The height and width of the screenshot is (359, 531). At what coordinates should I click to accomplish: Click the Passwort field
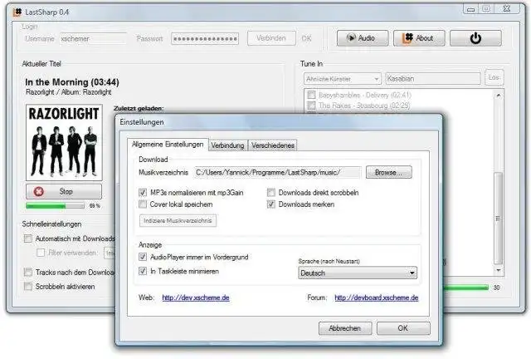[x=205, y=39]
